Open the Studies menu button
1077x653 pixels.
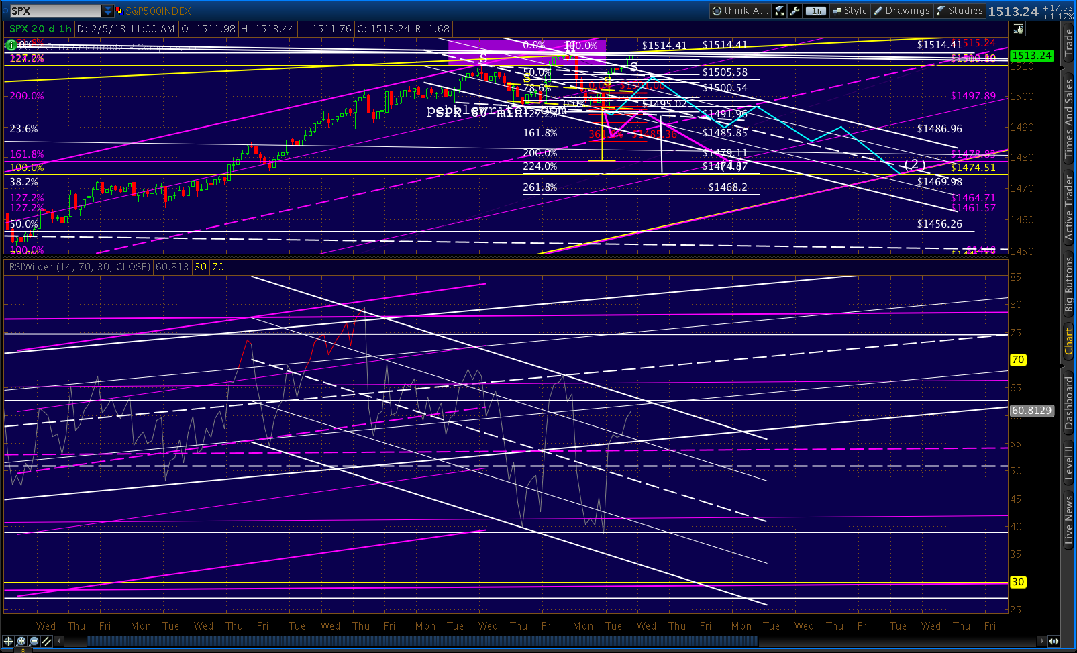(960, 11)
